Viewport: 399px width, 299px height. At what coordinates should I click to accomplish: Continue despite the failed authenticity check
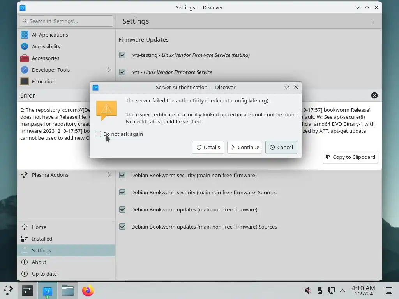click(x=245, y=147)
